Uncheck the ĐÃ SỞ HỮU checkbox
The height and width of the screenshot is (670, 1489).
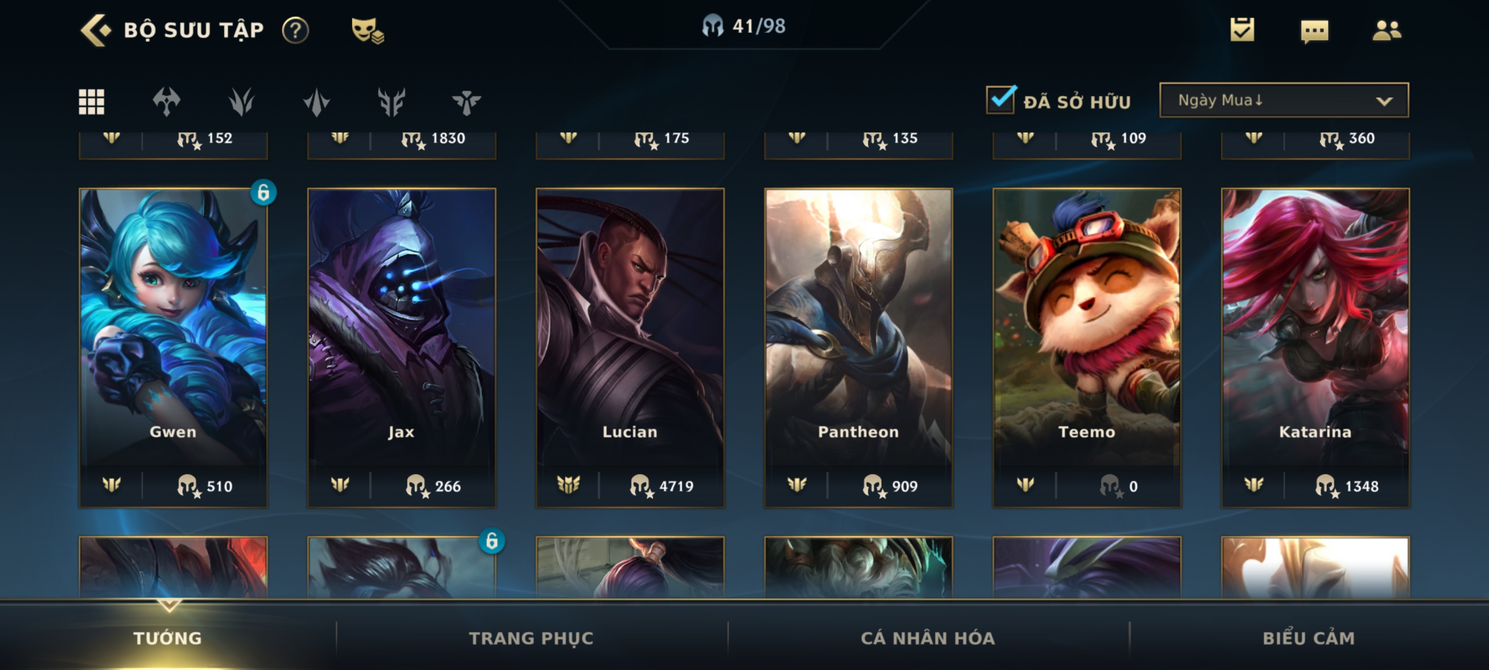tap(1000, 100)
